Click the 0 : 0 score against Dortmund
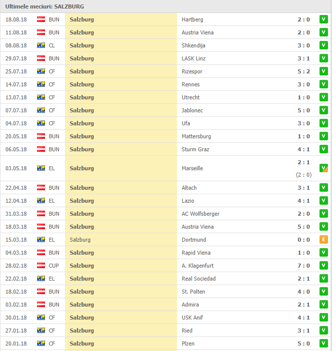 pos(304,240)
